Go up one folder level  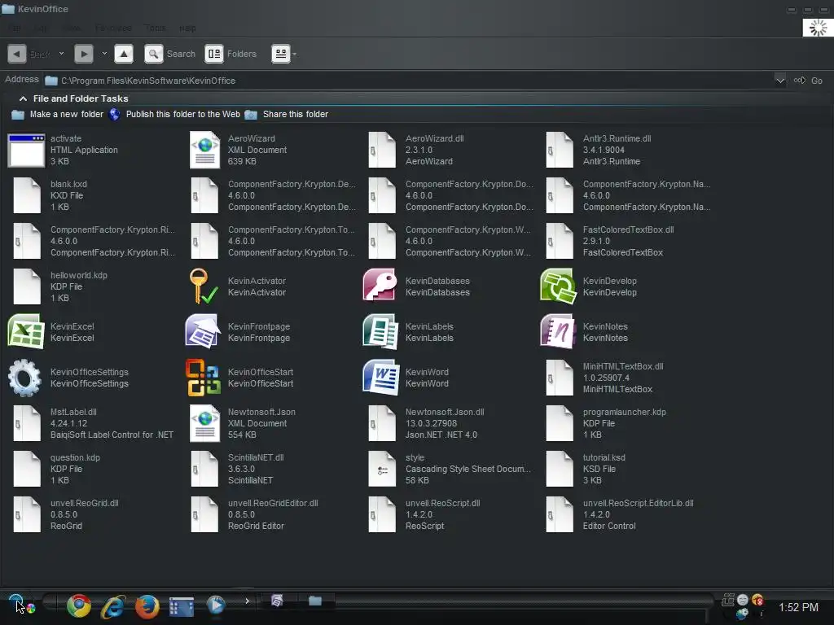pos(124,54)
